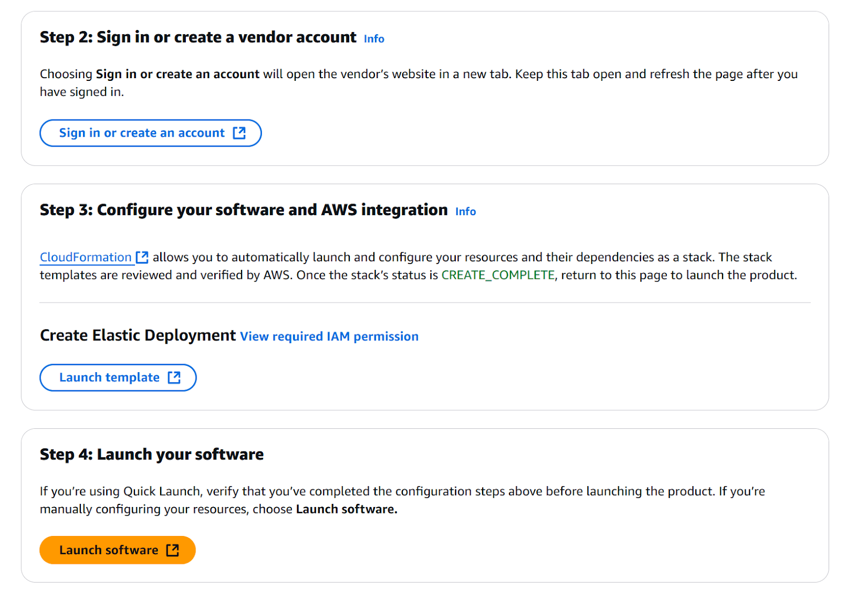Follow the CloudFormation hyperlink

tap(86, 258)
